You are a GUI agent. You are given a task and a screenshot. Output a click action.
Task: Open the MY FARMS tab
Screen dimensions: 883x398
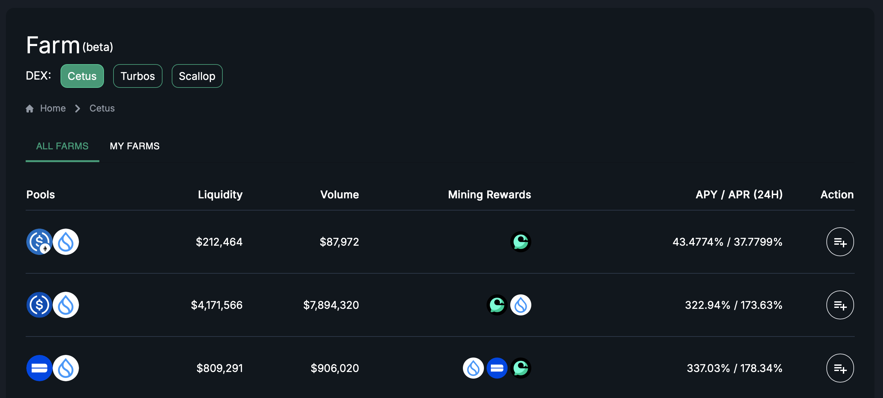(x=134, y=146)
